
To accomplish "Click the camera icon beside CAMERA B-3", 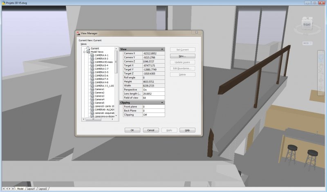I will (92, 59).
